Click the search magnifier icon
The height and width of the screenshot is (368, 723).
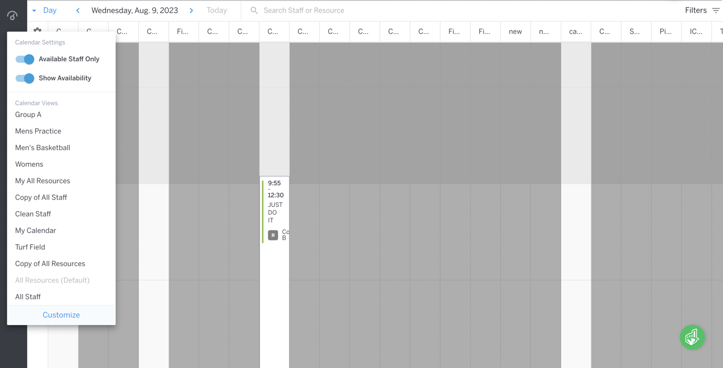253,10
